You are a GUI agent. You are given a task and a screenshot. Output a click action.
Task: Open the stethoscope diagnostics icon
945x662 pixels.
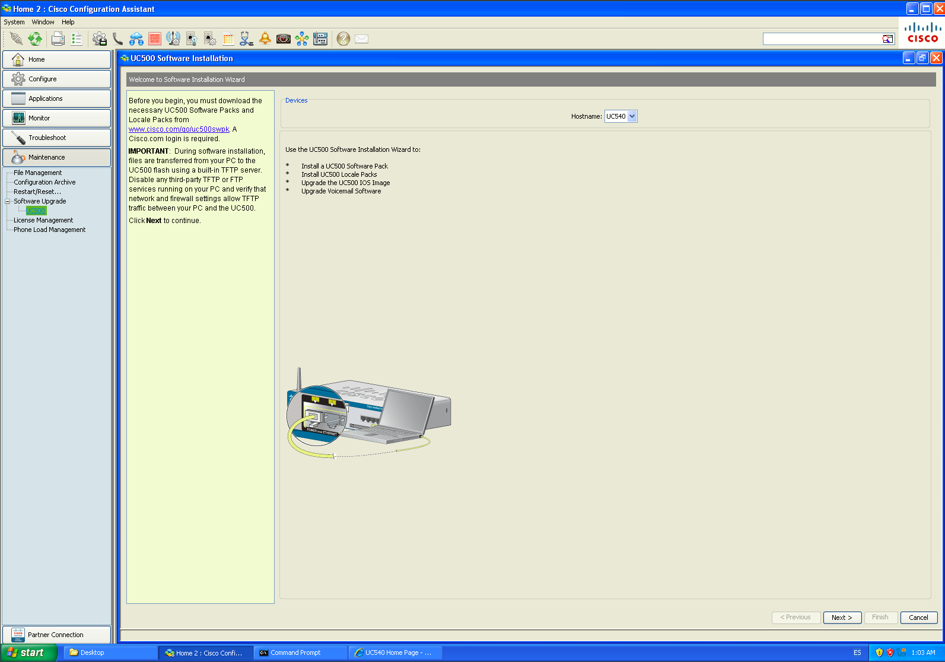[247, 39]
